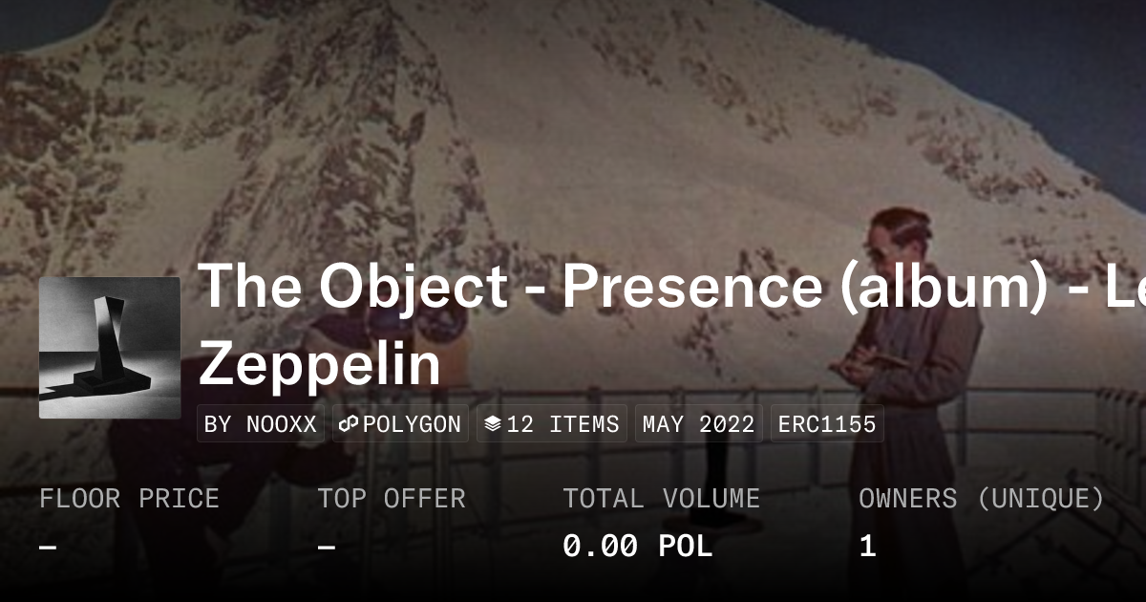Click the word "Zeppelin" in the title

(320, 363)
